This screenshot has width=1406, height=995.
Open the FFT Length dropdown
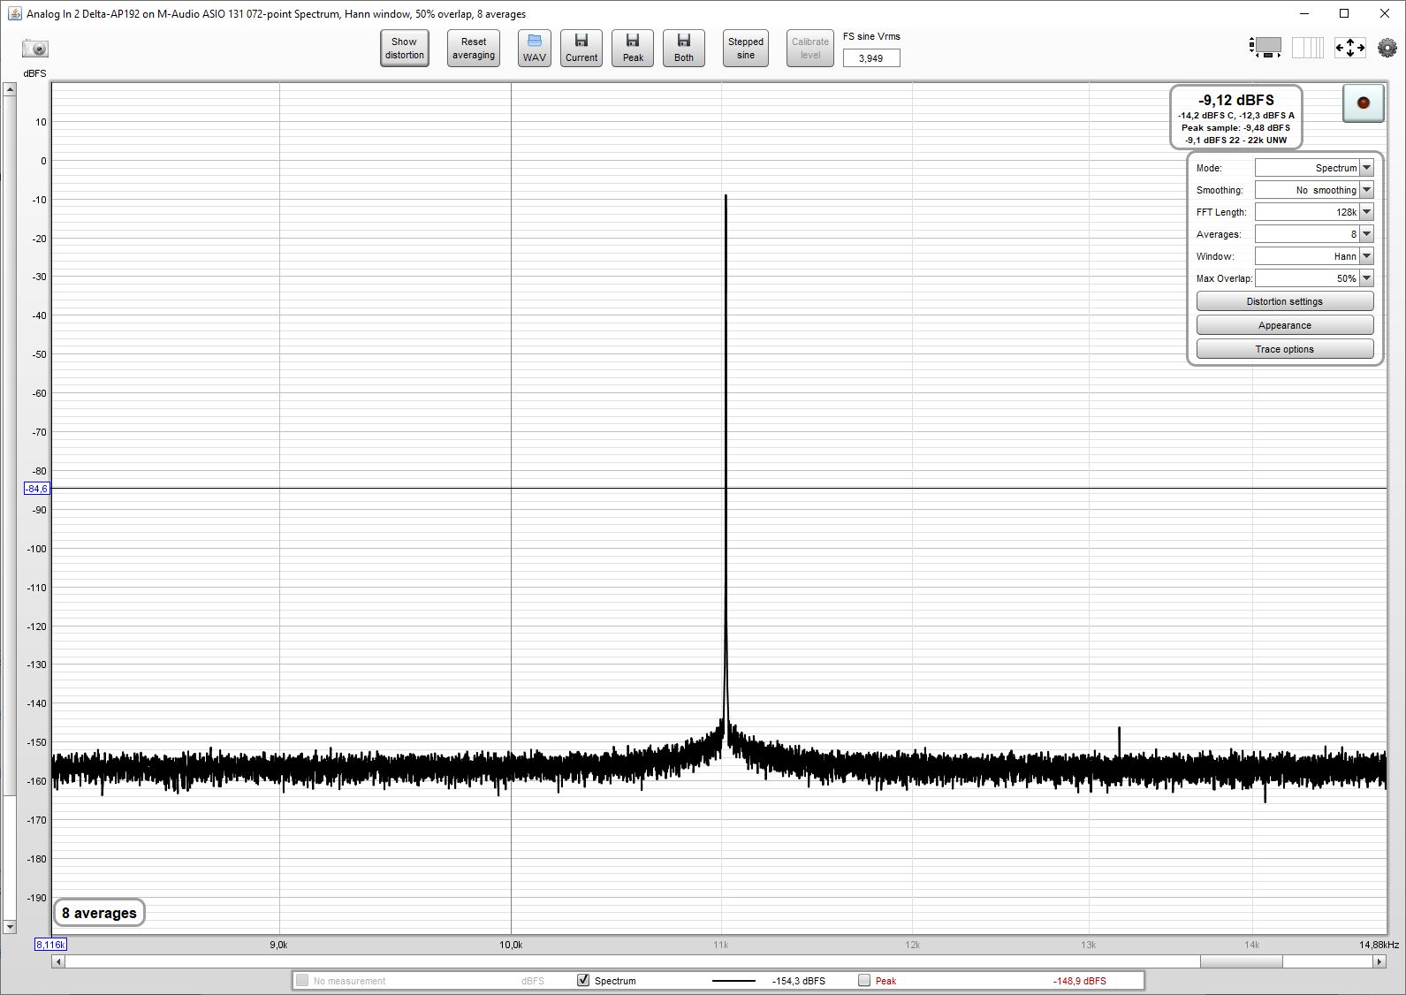click(1366, 212)
